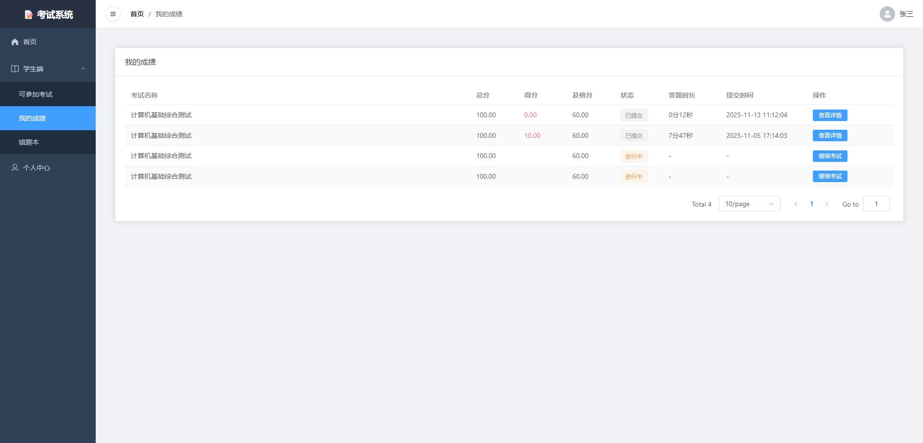Screen dimensions: 923x443
Task: Open the 张三 user menu
Action: pyautogui.click(x=906, y=14)
